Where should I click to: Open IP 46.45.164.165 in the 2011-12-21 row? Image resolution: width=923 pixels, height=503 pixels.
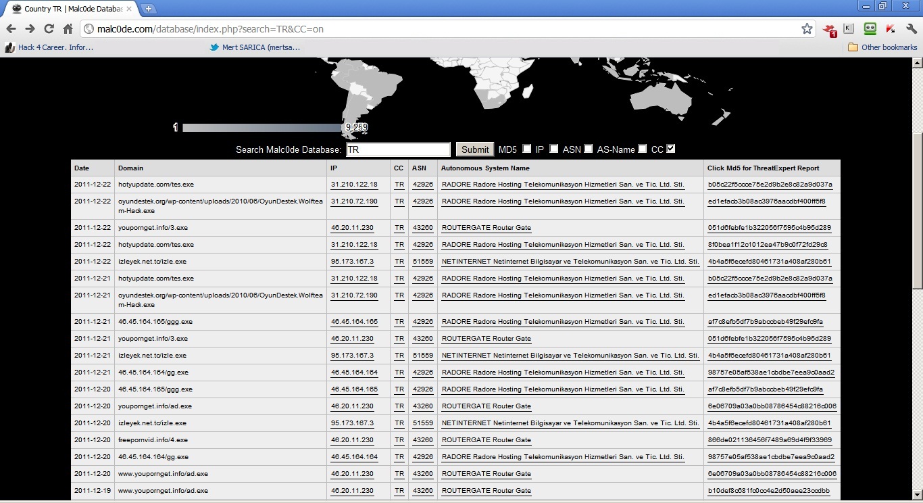pyautogui.click(x=354, y=321)
